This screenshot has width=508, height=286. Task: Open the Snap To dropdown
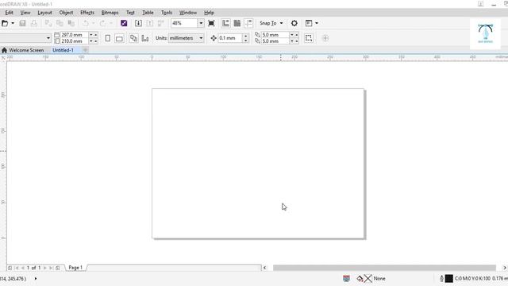[x=271, y=23]
